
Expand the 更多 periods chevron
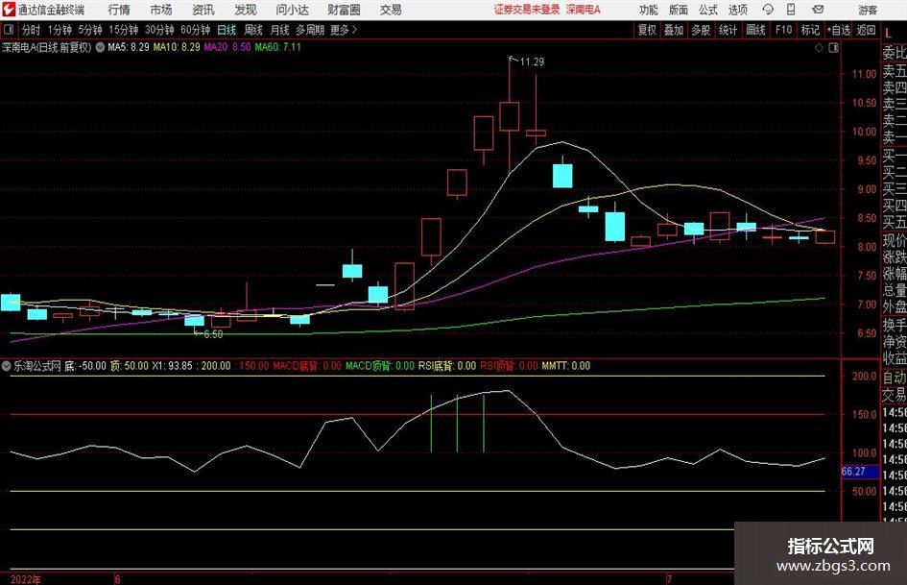tap(345, 30)
